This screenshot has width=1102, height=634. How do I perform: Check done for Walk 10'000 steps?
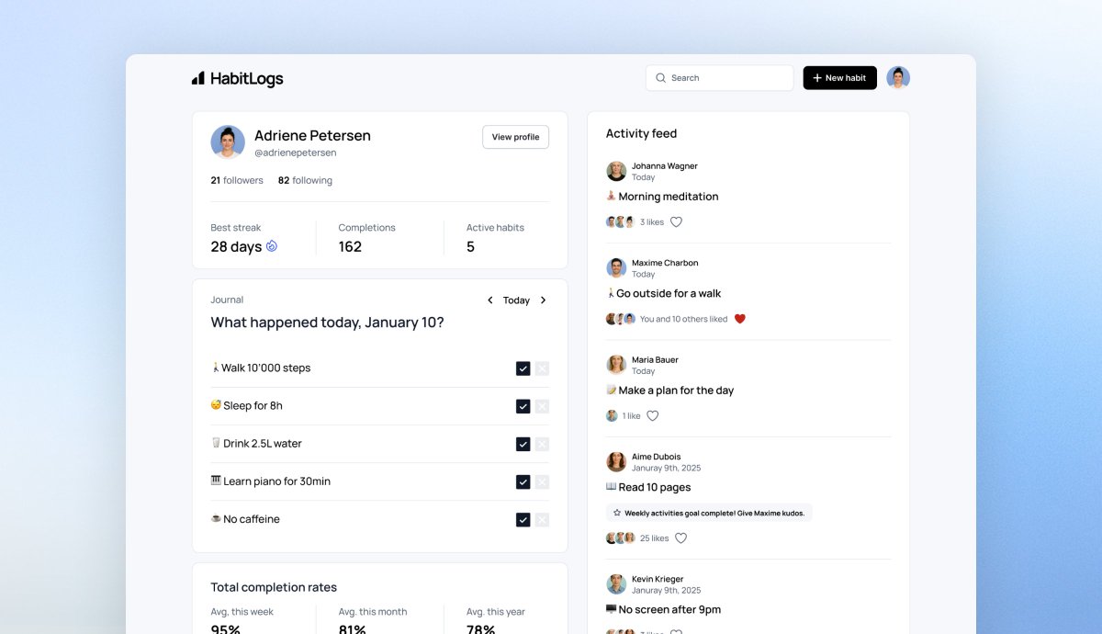(523, 368)
